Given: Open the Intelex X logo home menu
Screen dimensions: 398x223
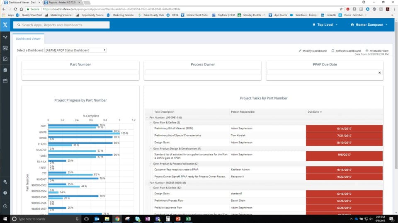Looking at the screenshot, I should pyautogui.click(x=5, y=25).
